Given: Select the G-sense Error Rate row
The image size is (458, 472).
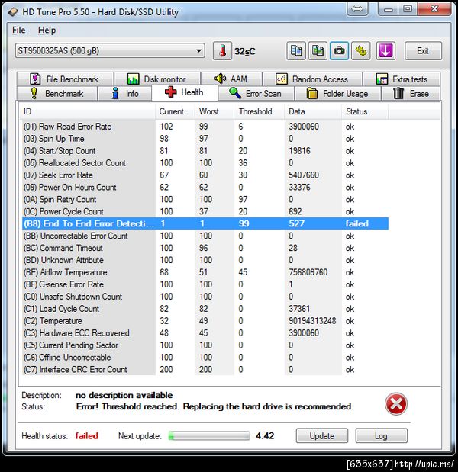Looking at the screenshot, I should click(x=205, y=284).
